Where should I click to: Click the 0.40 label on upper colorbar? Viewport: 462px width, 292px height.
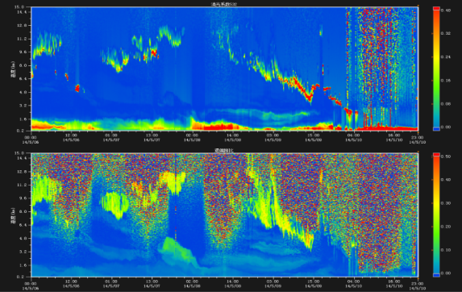coord(446,10)
